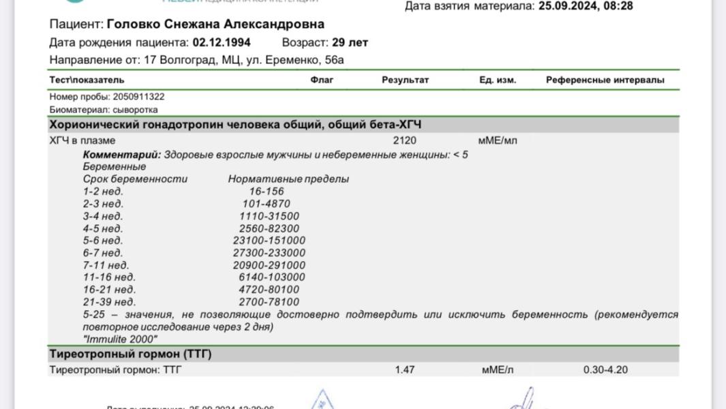Select column header Референсные интервалы
Screen dimensions: 726x409
(605, 80)
